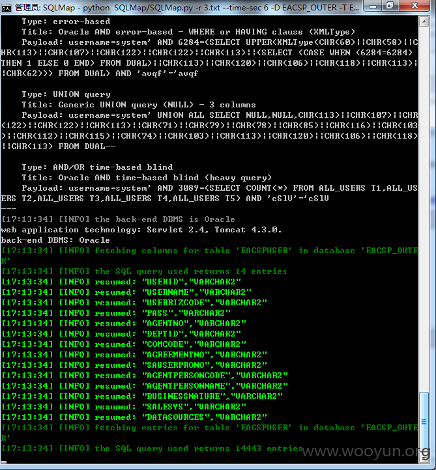Image resolution: width=436 pixels, height=470 pixels.
Task: Click the "SAUSERPRONO","VARCHAR2" line
Action: (x=134, y=365)
